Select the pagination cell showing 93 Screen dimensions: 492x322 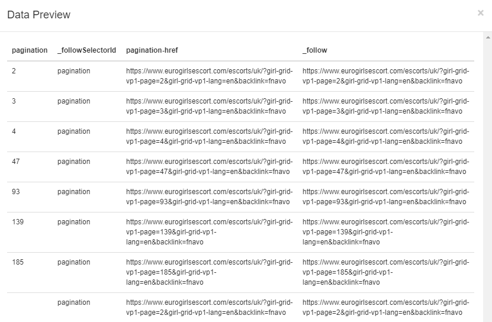[16, 192]
